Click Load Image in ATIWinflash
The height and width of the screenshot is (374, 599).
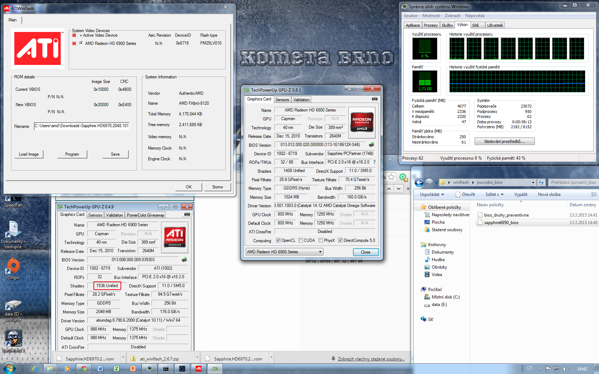click(x=29, y=154)
